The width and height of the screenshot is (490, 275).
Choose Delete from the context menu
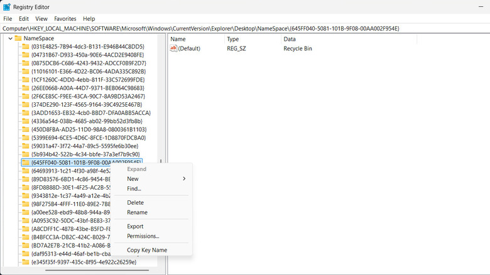point(135,203)
